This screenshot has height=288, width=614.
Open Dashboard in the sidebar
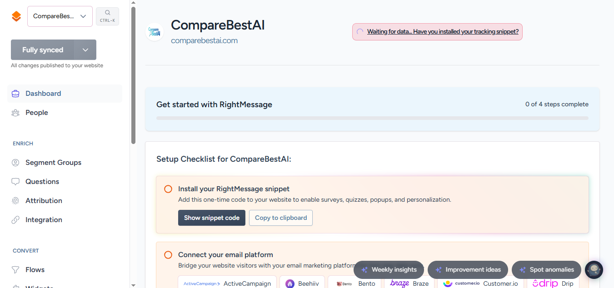click(65, 94)
